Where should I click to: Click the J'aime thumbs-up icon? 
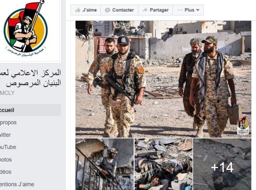pos(78,10)
